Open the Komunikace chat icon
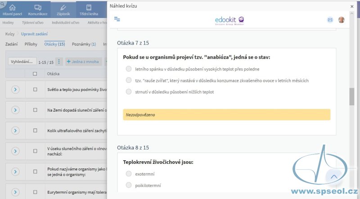Screen dimensions: 360x199 coord(38,8)
